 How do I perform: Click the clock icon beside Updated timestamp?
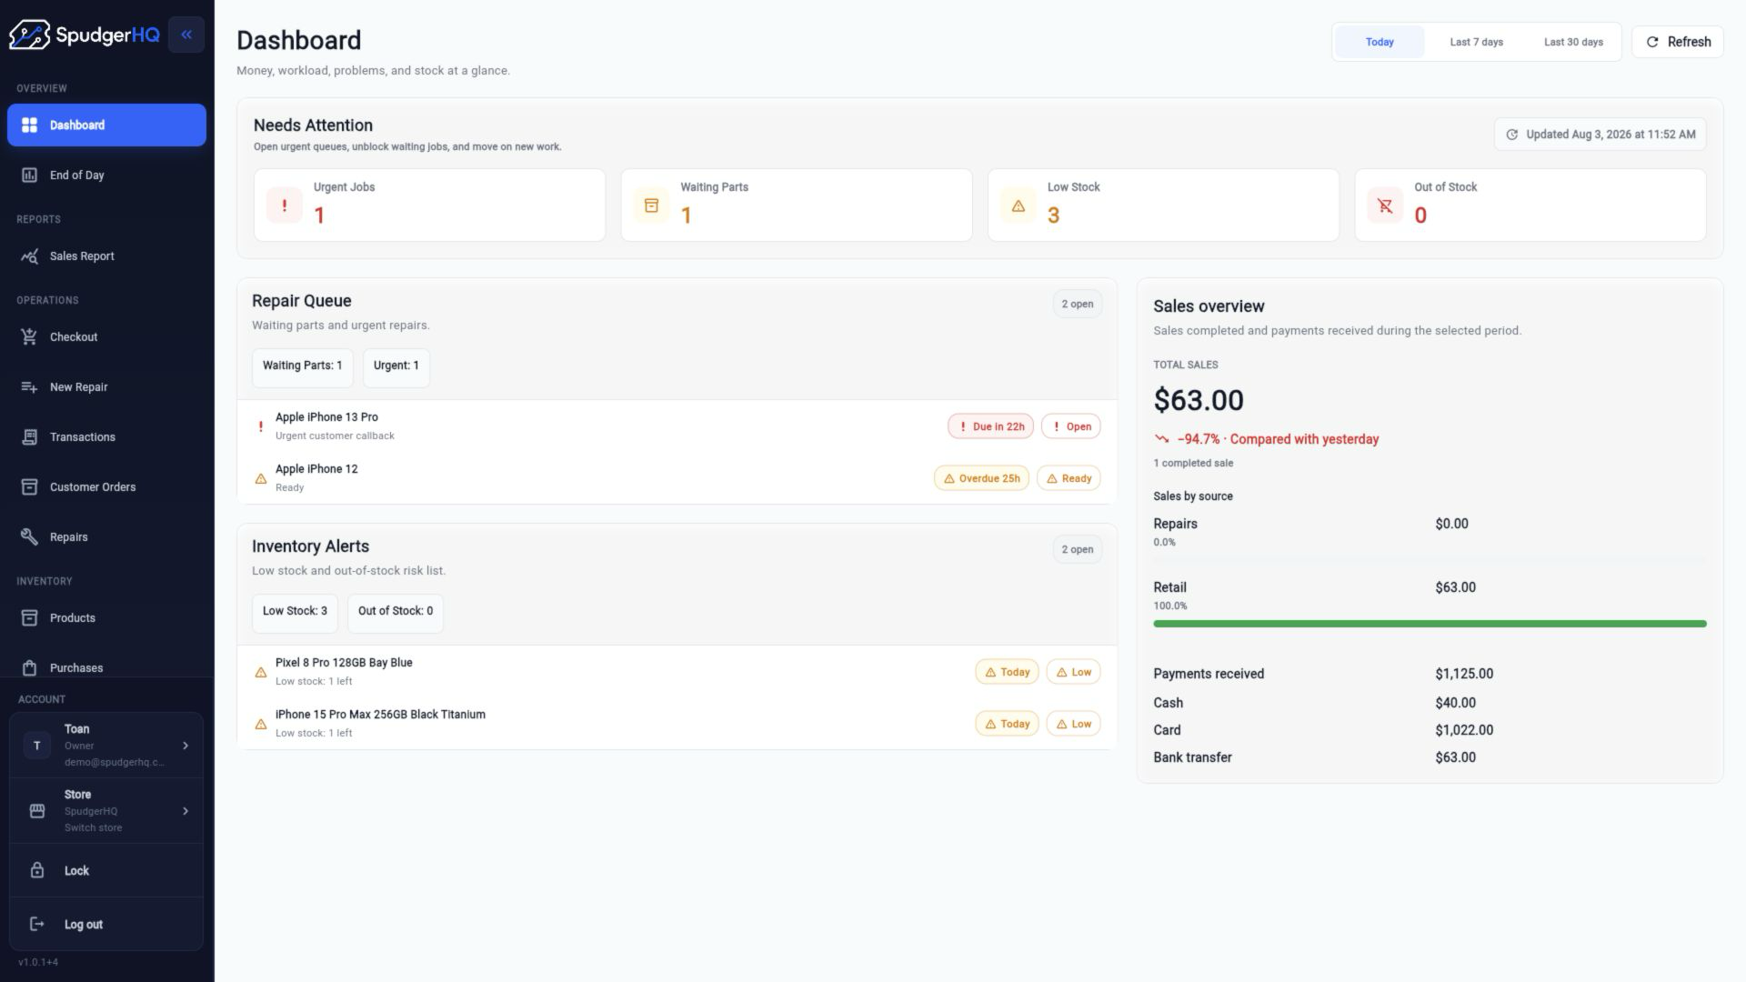tap(1512, 134)
